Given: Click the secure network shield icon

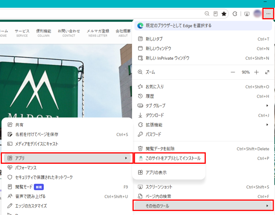Looking at the screenshot, I should (x=10, y=177).
